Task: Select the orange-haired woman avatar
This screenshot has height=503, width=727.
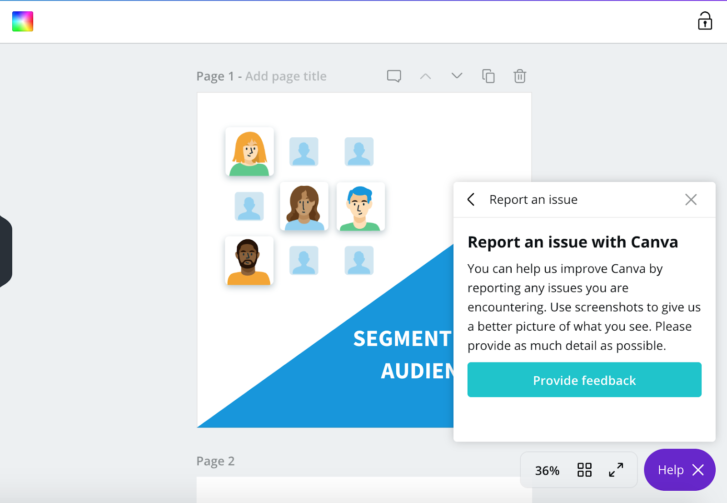Action: click(249, 152)
